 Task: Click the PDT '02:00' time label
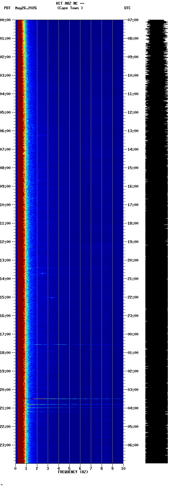point(6,57)
